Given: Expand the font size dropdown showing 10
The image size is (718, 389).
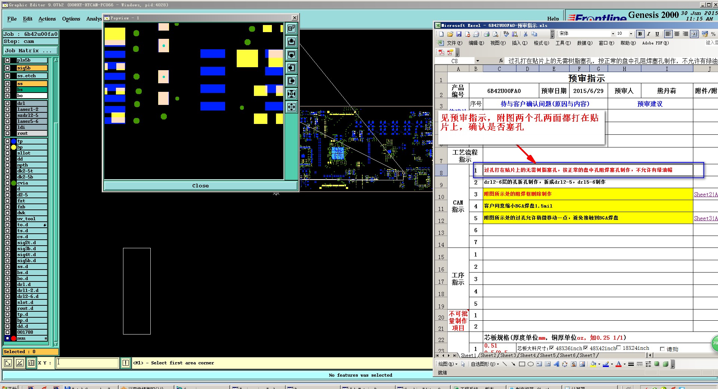Looking at the screenshot, I should point(631,34).
